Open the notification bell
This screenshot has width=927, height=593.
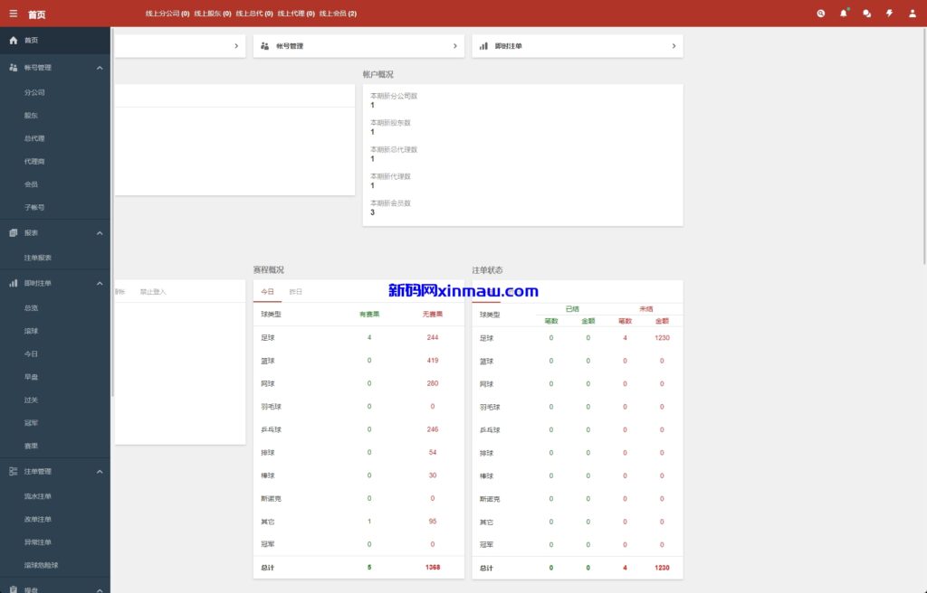click(844, 14)
